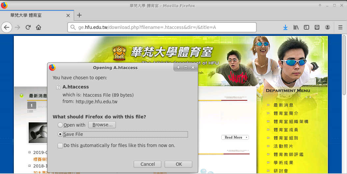This screenshot has height=174, width=347.
Task: Open the reader/screenshot toolbar icon
Action: pyautogui.click(x=317, y=27)
